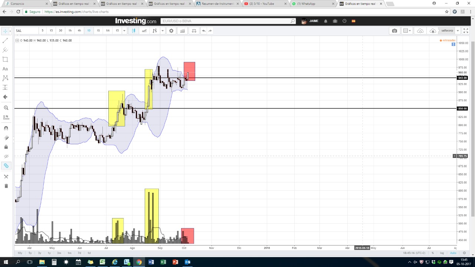
Task: Select the measure ruler tool
Action: (6, 117)
